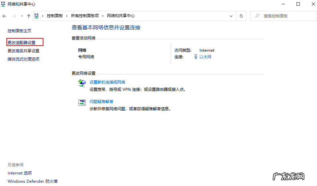
Task: Click the new connection setup icon
Action: pos(82,83)
